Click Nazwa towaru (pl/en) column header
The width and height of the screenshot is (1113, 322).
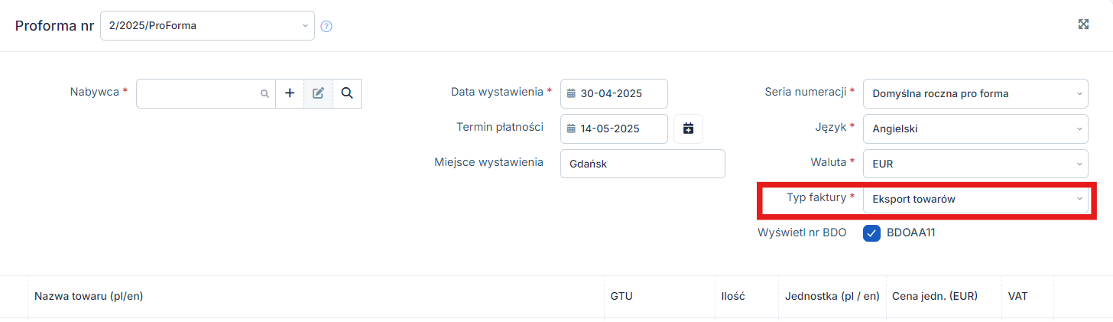pos(89,296)
